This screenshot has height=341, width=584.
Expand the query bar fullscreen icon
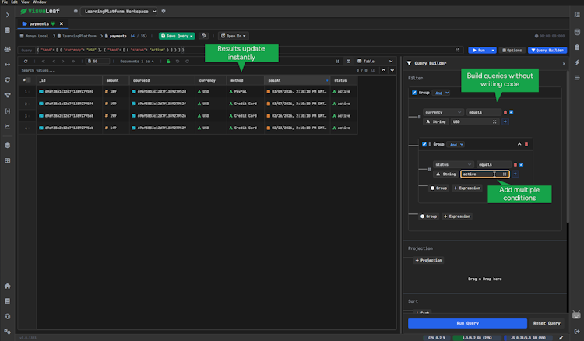click(x=457, y=50)
